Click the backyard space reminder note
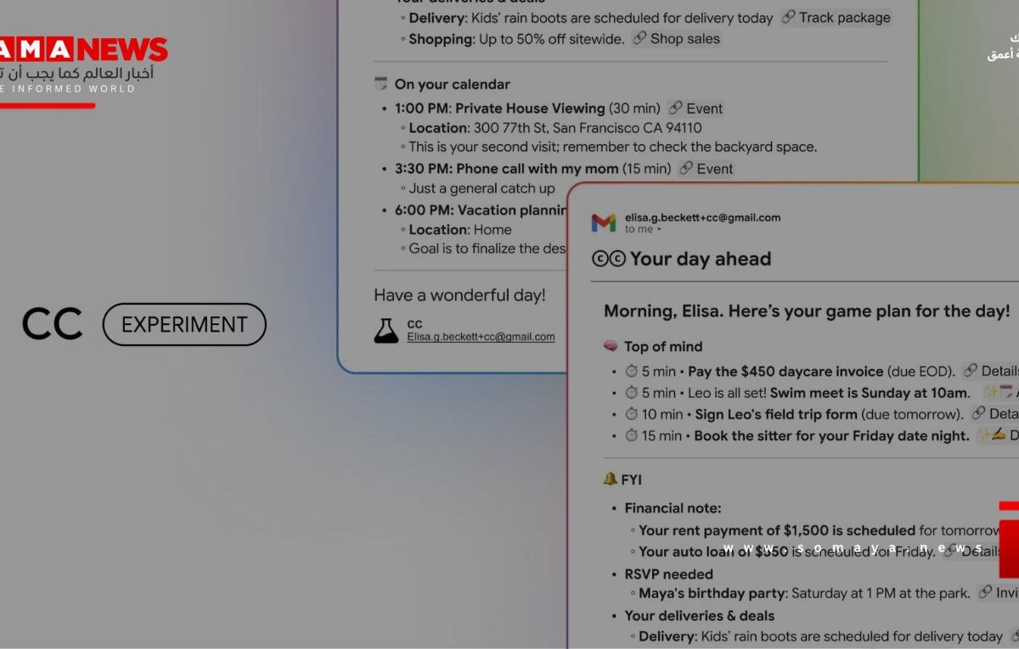This screenshot has width=1019, height=649. [x=612, y=147]
